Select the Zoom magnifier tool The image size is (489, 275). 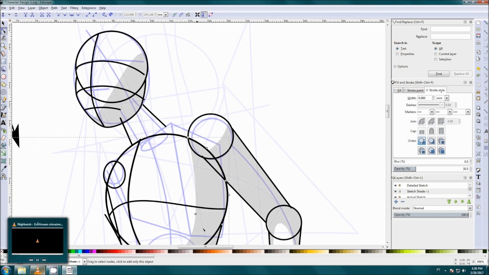coord(3,46)
